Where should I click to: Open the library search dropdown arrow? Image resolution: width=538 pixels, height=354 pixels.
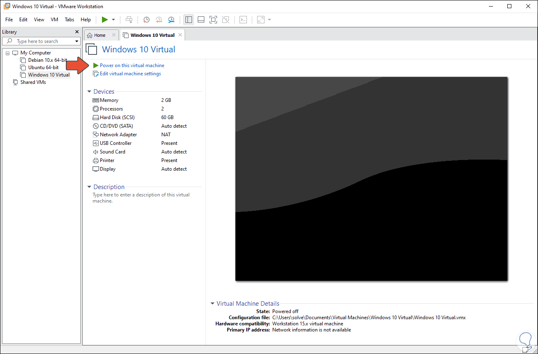pyautogui.click(x=77, y=41)
